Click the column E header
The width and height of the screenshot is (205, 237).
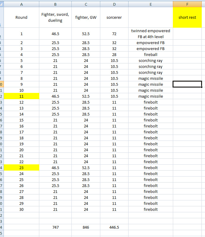[151, 4]
